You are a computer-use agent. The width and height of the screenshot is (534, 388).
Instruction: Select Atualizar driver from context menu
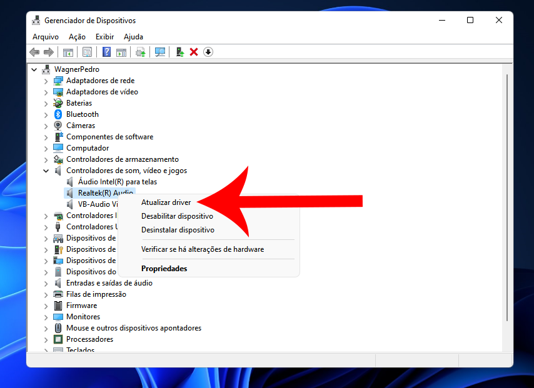pos(166,202)
